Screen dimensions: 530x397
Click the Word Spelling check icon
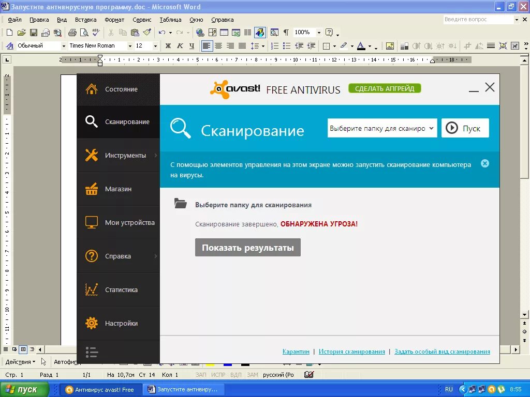click(x=96, y=33)
